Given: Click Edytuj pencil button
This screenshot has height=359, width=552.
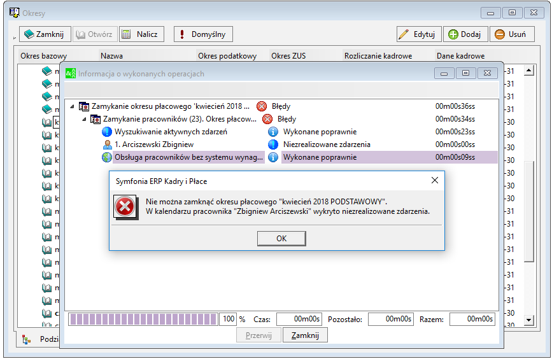Looking at the screenshot, I should coord(418,34).
